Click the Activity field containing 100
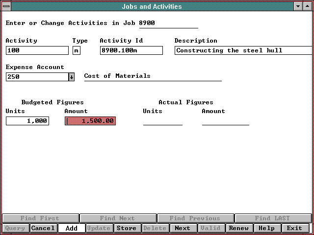The width and height of the screenshot is (314, 235). [x=37, y=50]
